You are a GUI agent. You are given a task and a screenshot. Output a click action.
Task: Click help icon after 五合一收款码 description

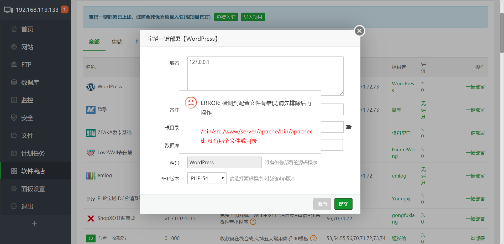coord(313,238)
